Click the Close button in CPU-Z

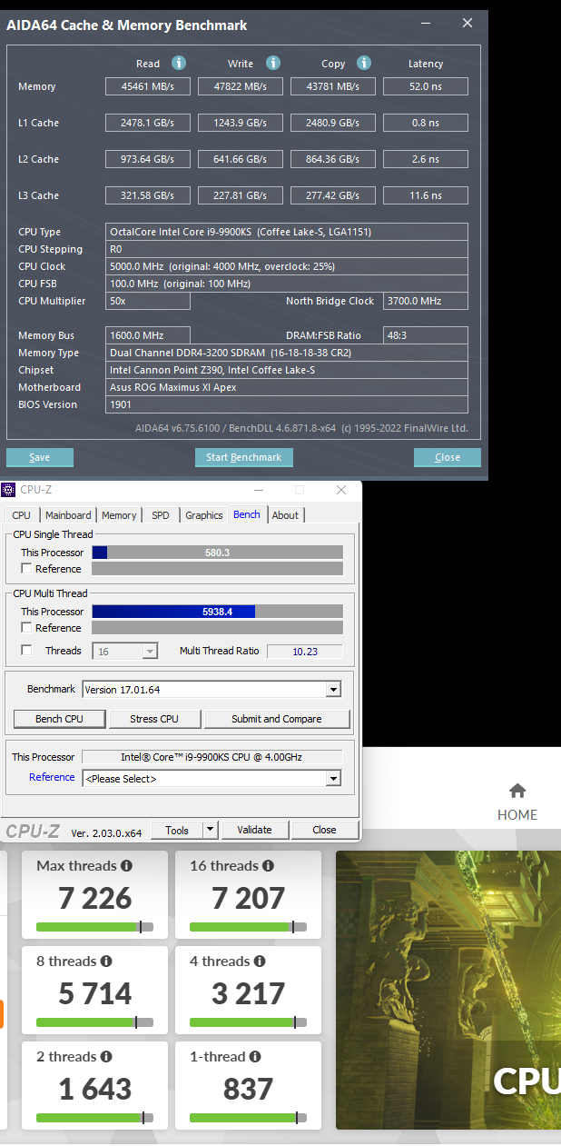click(324, 830)
